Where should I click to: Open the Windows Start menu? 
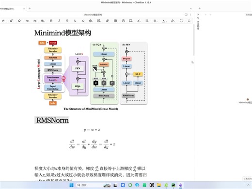tap(71, 185)
